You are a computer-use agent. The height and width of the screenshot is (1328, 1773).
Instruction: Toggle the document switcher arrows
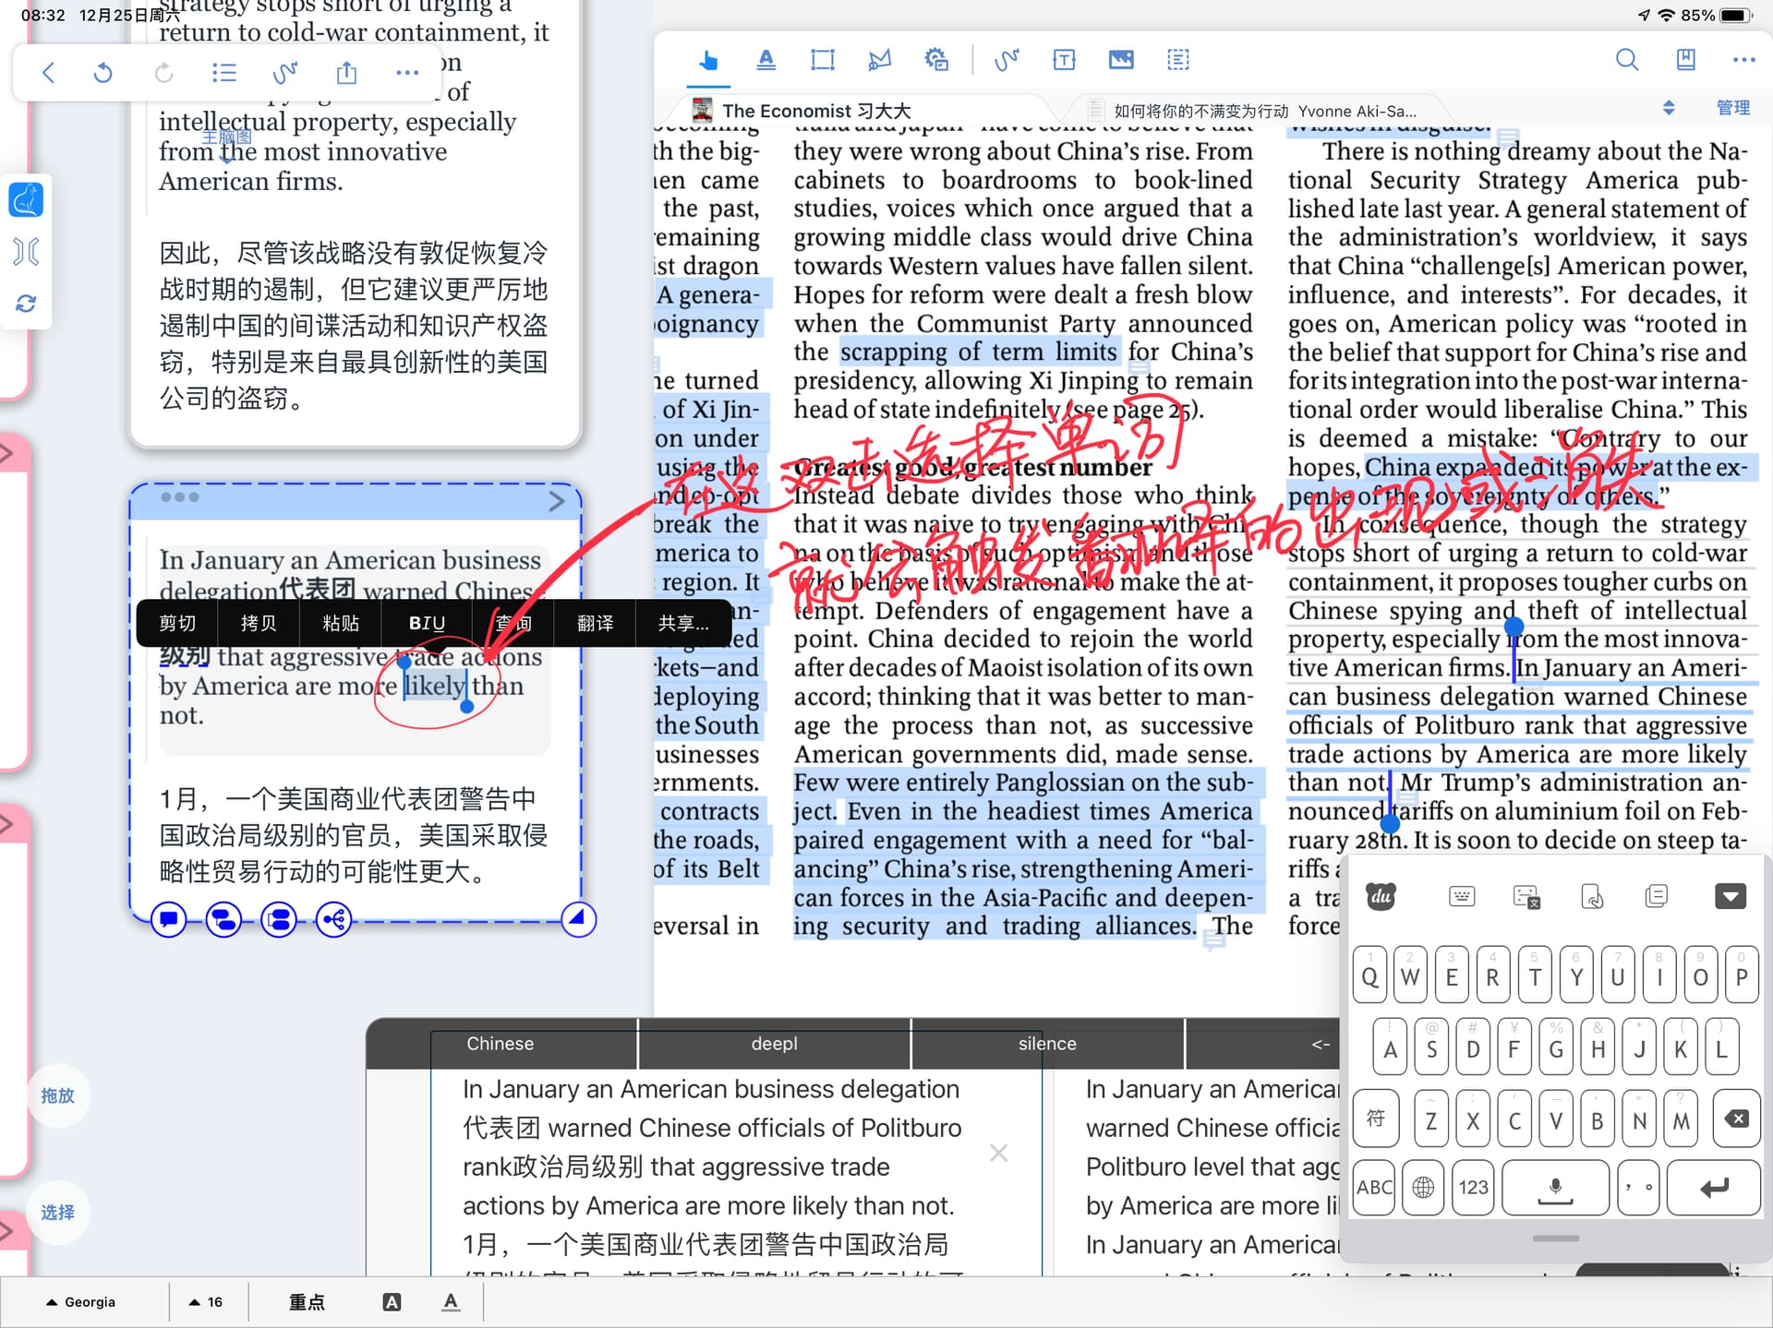(1669, 108)
